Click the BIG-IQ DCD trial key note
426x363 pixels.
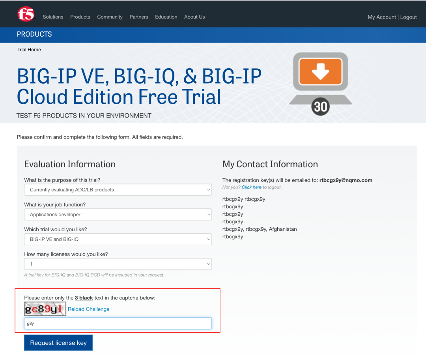point(94,275)
